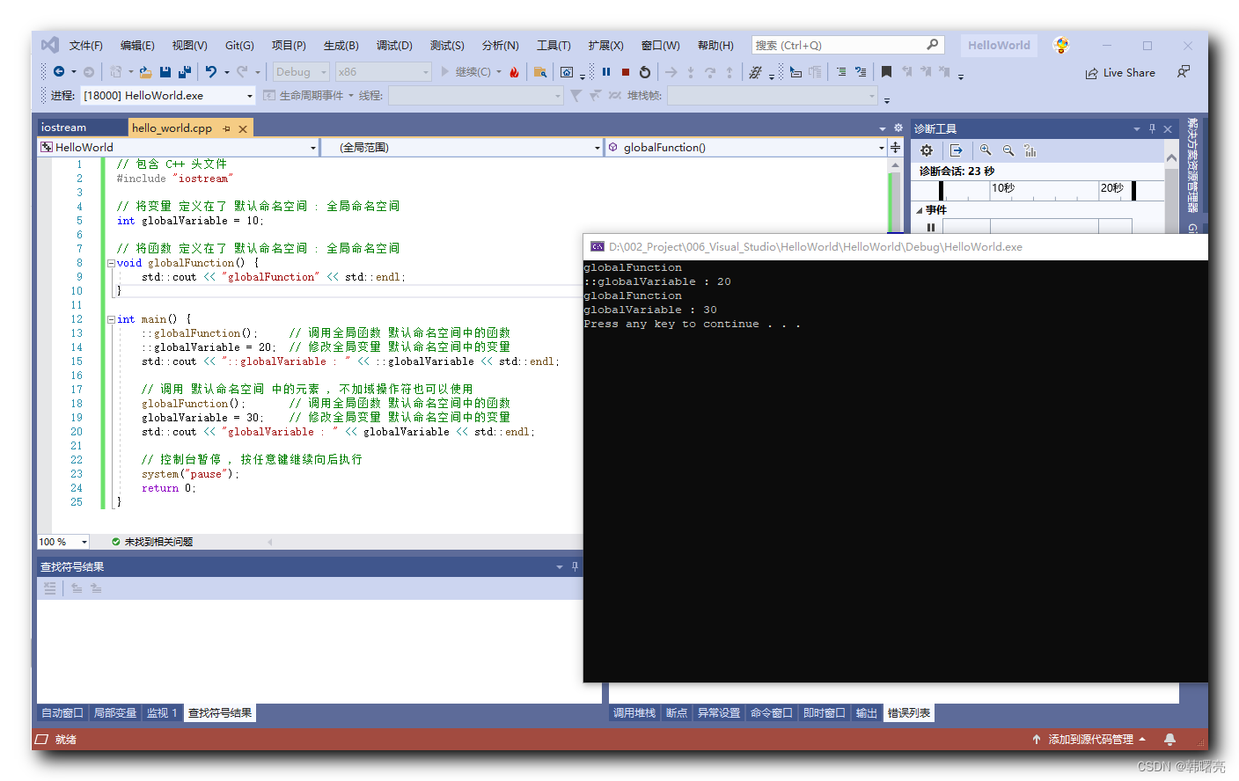Click the 未找到相关问题 status indicator
This screenshot has height=781, width=1239.
152,542
